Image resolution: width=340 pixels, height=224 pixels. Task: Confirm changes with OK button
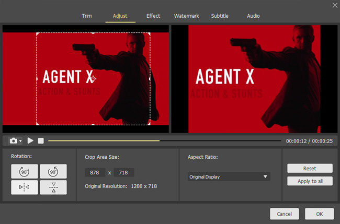(319, 214)
